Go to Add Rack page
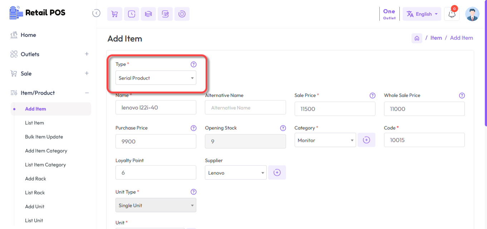The width and height of the screenshot is (487, 229). (35, 179)
